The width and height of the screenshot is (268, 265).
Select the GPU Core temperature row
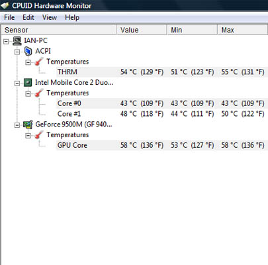tap(162, 145)
